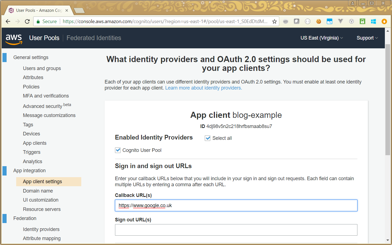
Task: Open the Learn more about identity providers link
Action: (x=203, y=88)
